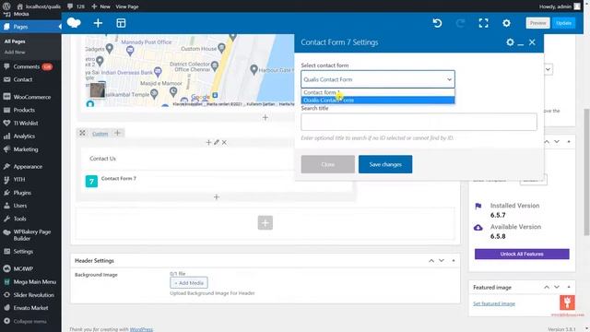This screenshot has height=332, width=590.
Task: Open the WordPress link in the footer
Action: pos(141,329)
